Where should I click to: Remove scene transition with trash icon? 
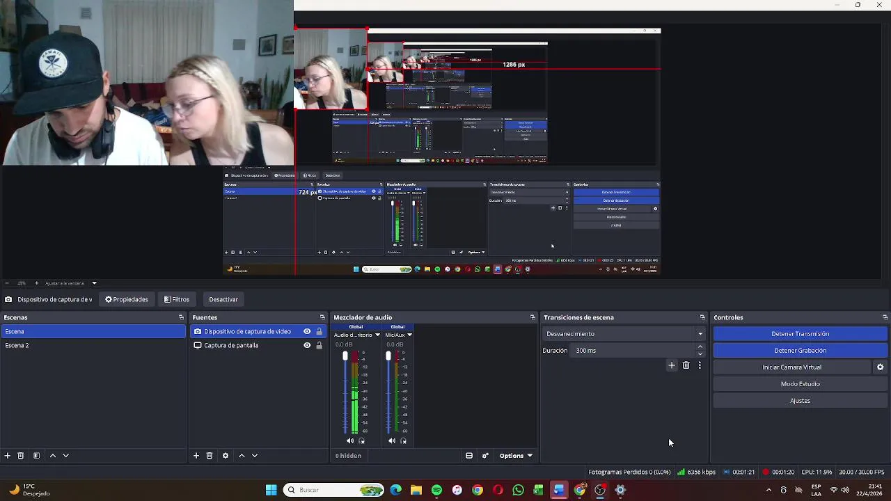[x=686, y=365]
